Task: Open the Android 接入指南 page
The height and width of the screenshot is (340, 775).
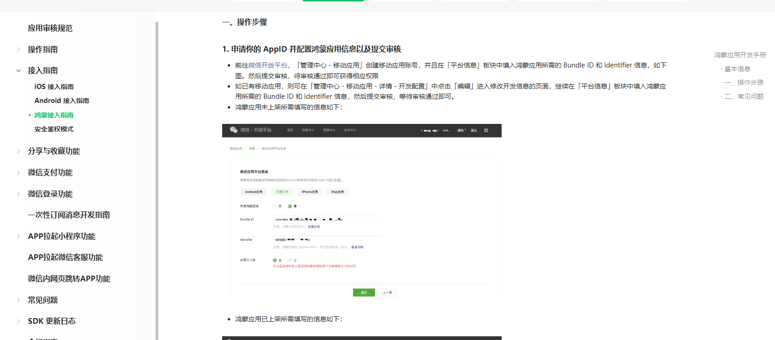Action: pos(62,101)
